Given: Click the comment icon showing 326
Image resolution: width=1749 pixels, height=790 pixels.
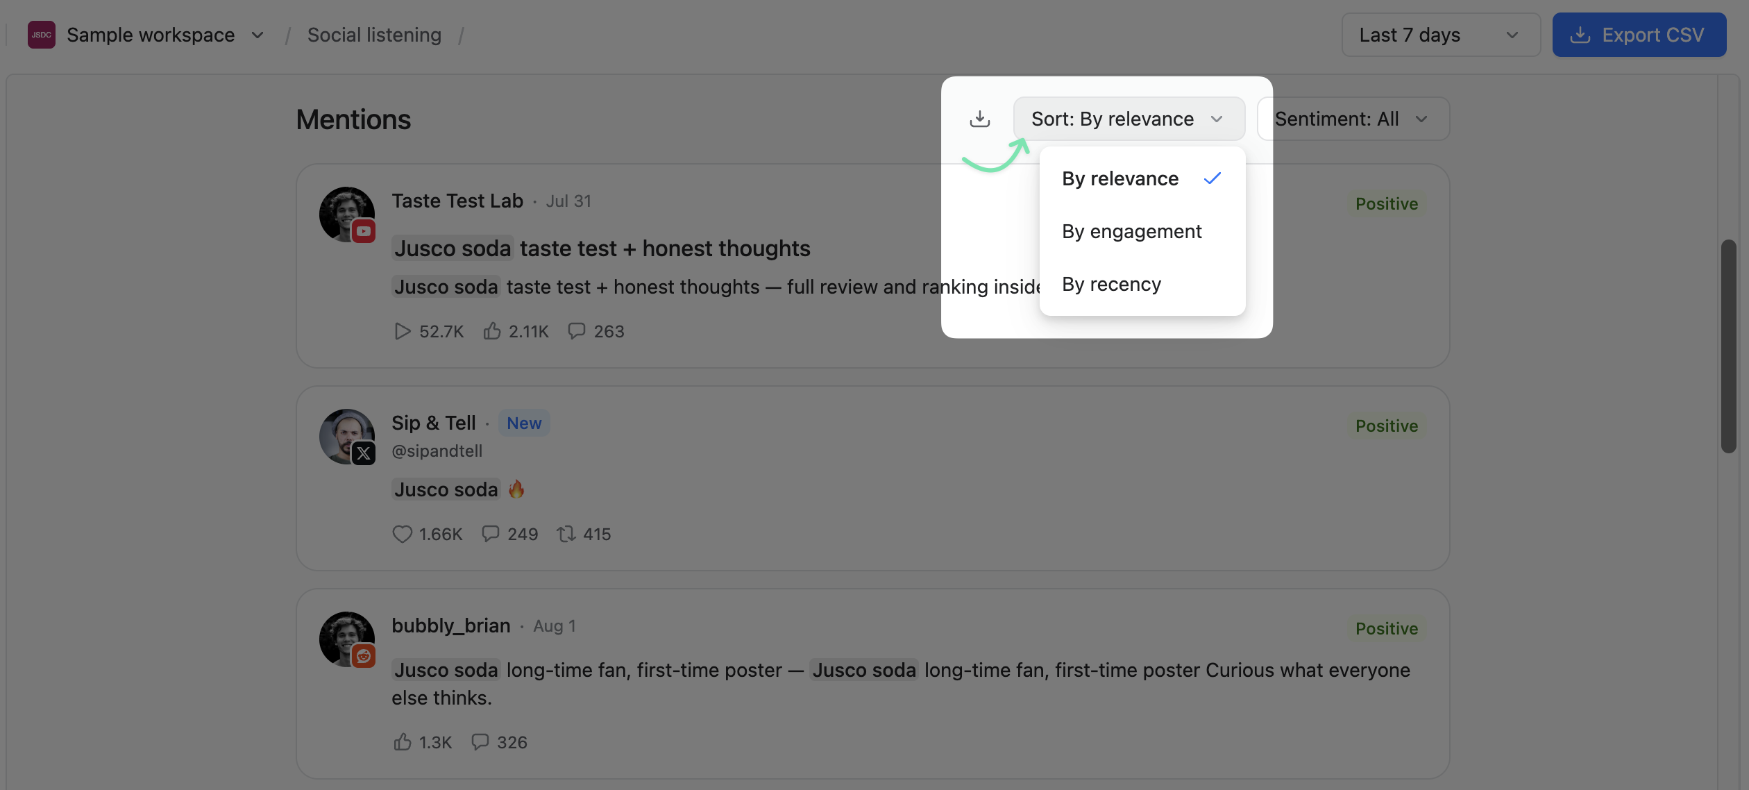Looking at the screenshot, I should [480, 742].
